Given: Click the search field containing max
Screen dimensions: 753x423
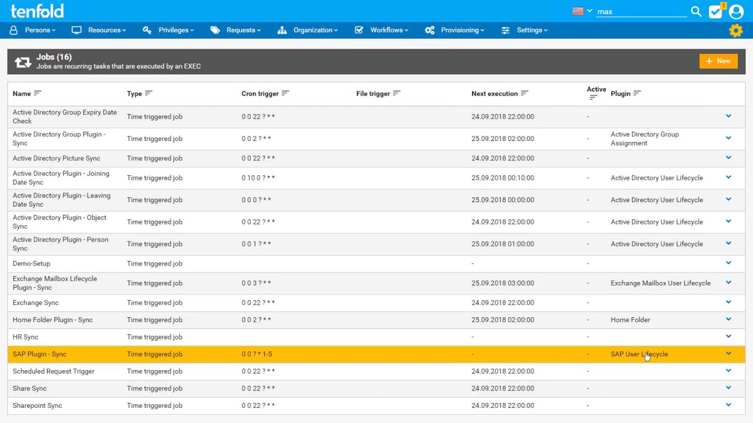Looking at the screenshot, I should coord(641,12).
